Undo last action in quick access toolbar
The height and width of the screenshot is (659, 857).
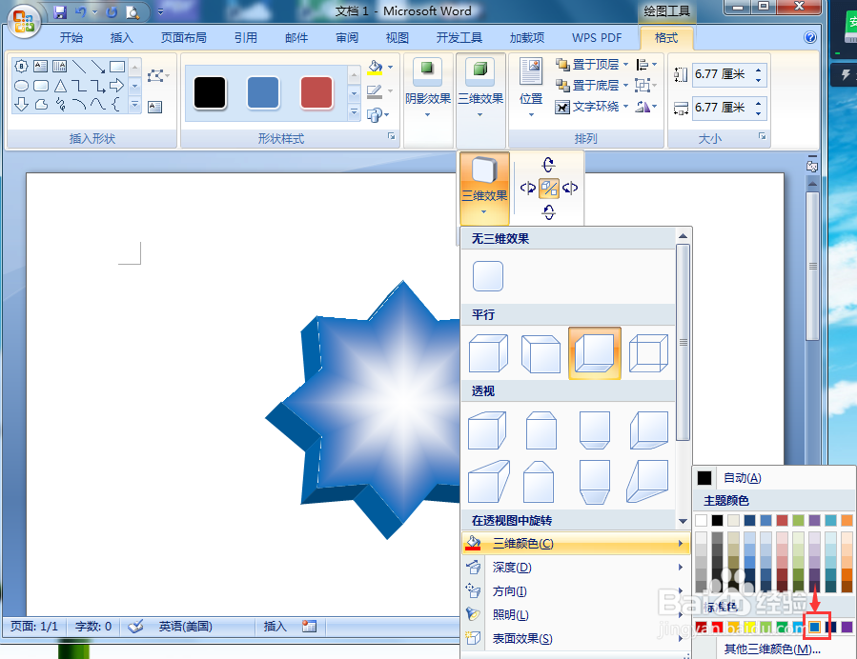(80, 11)
